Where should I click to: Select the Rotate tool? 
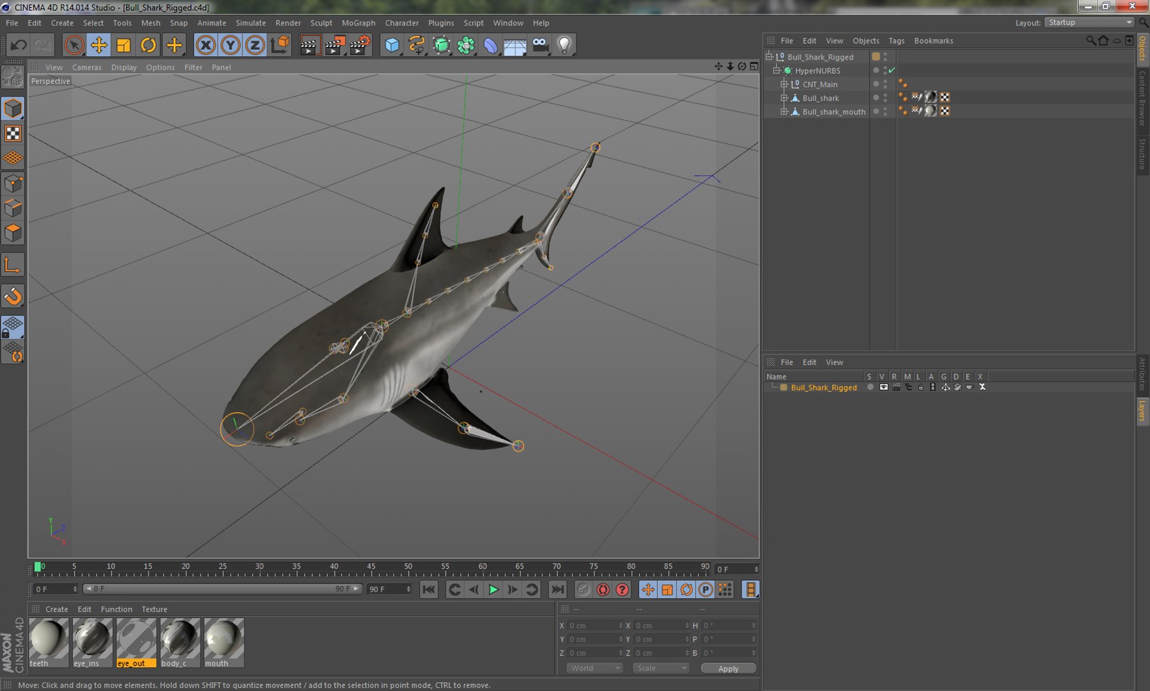pyautogui.click(x=149, y=45)
